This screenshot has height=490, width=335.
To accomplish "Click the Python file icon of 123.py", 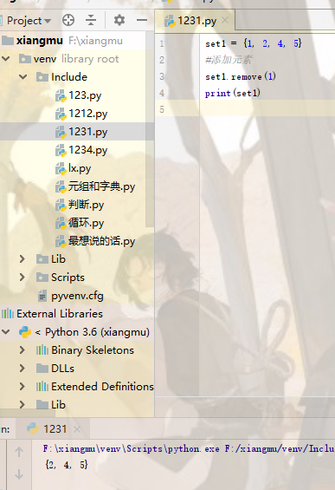I will point(61,95).
